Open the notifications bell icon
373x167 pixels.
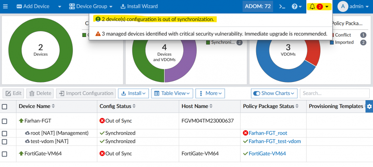point(313,6)
